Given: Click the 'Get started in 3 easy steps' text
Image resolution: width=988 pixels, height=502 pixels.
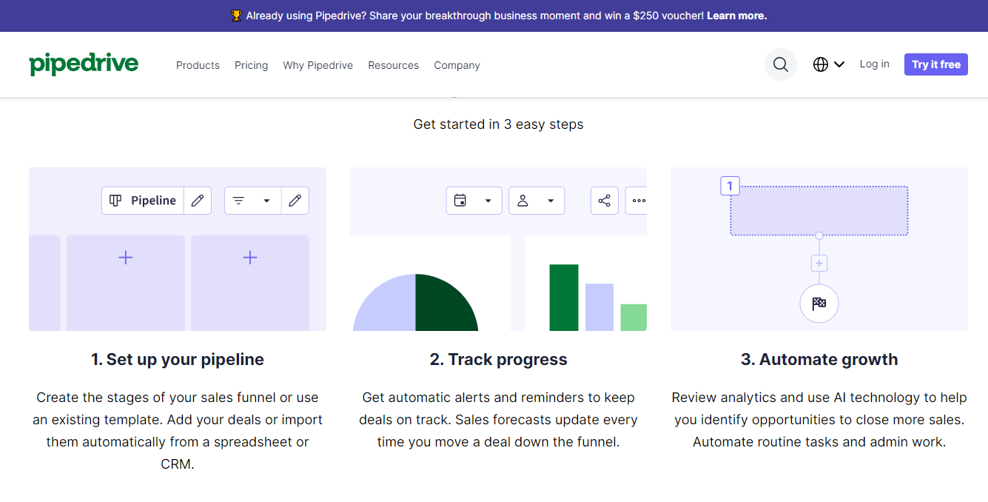Looking at the screenshot, I should pos(499,124).
